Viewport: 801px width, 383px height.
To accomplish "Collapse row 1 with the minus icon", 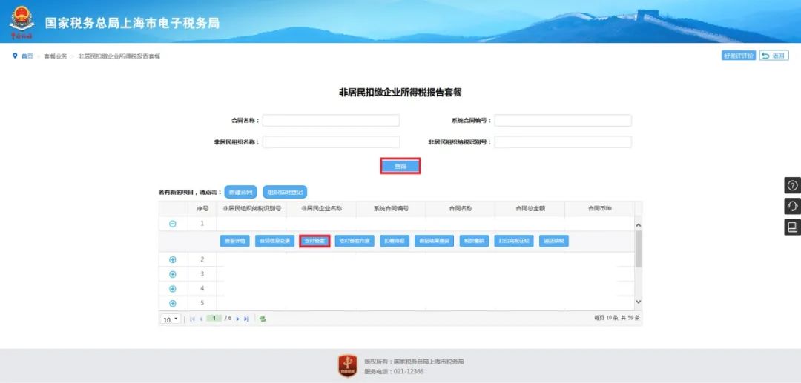I will click(173, 224).
